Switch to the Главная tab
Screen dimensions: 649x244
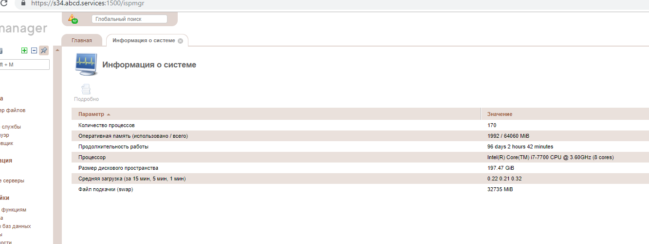click(x=82, y=40)
